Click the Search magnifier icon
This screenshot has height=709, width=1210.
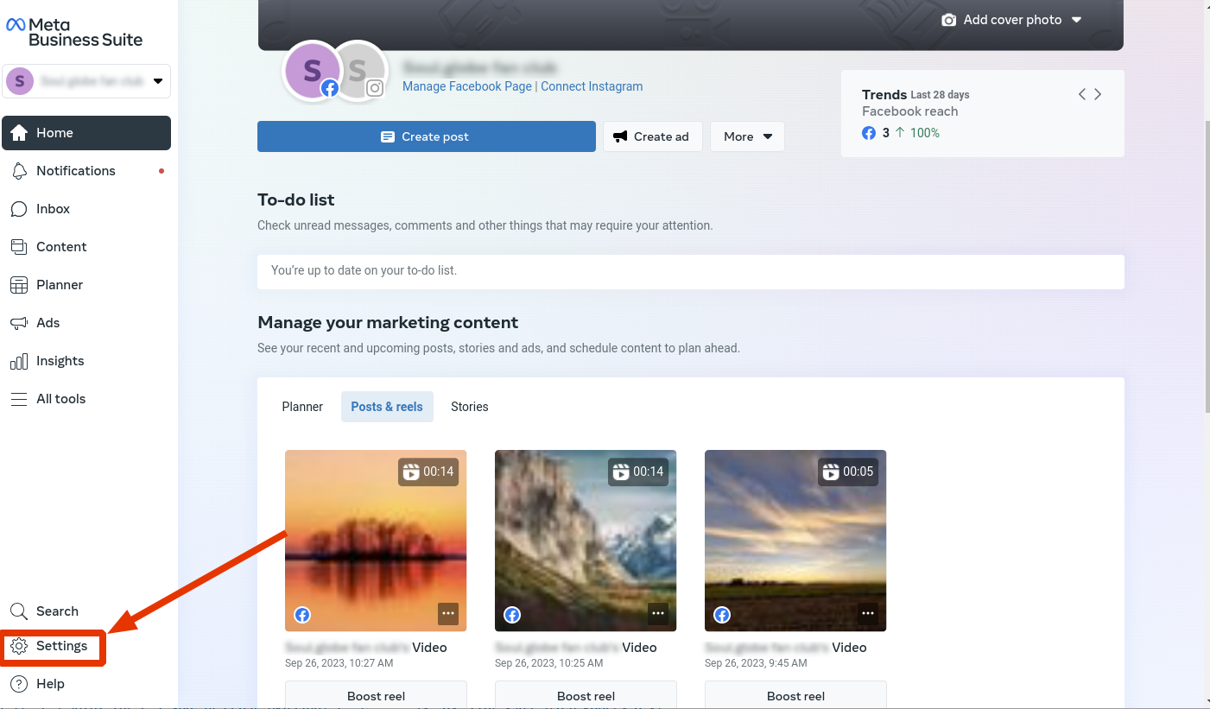coord(19,611)
